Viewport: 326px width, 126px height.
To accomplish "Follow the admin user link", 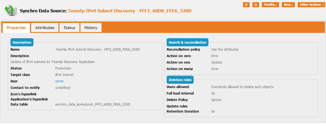I will (x=59, y=81).
